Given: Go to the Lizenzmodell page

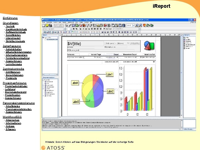Looking at the screenshot, I should 13,38.
